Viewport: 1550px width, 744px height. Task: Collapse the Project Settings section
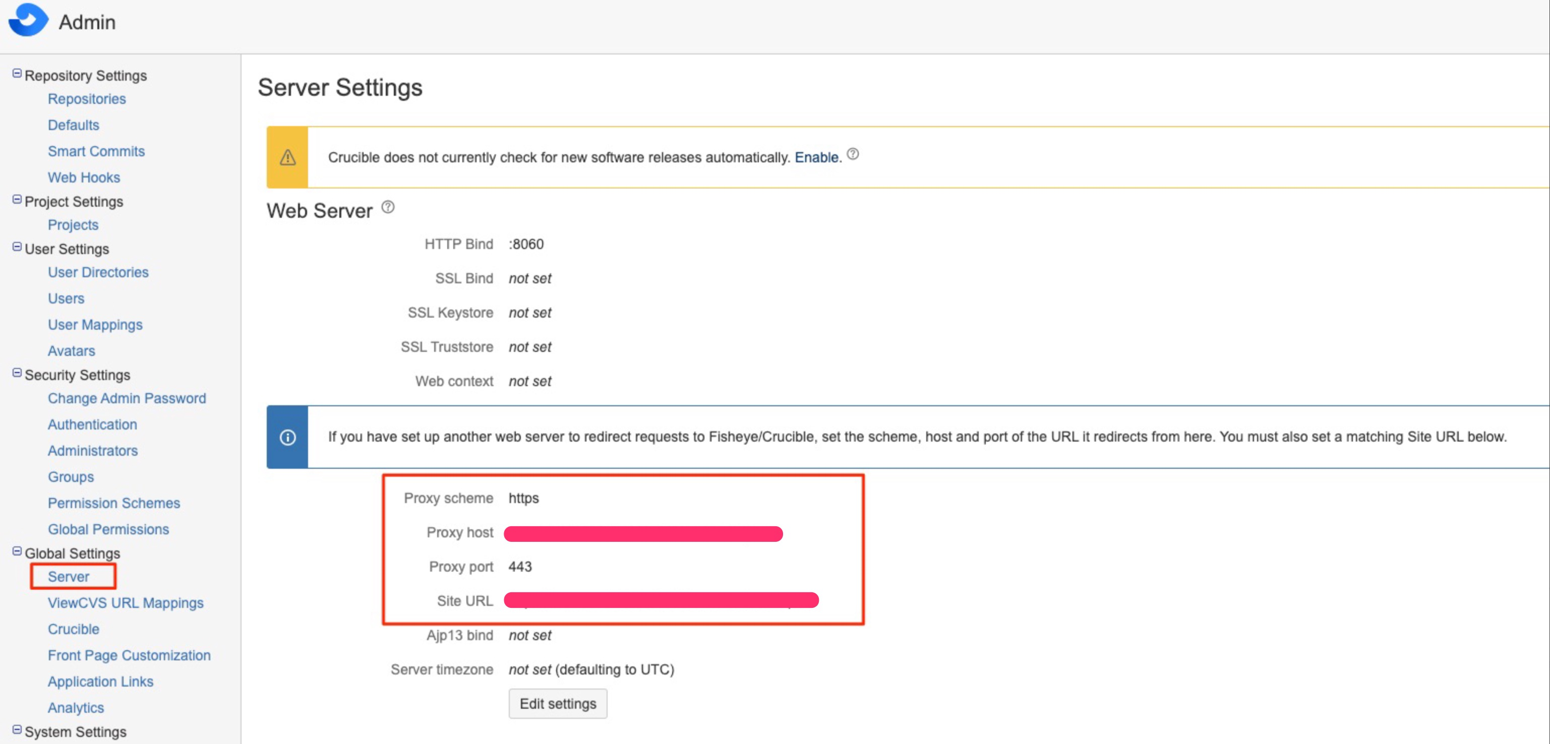(x=17, y=200)
